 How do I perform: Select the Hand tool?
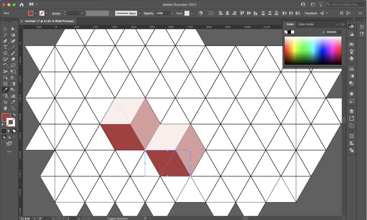click(5, 108)
